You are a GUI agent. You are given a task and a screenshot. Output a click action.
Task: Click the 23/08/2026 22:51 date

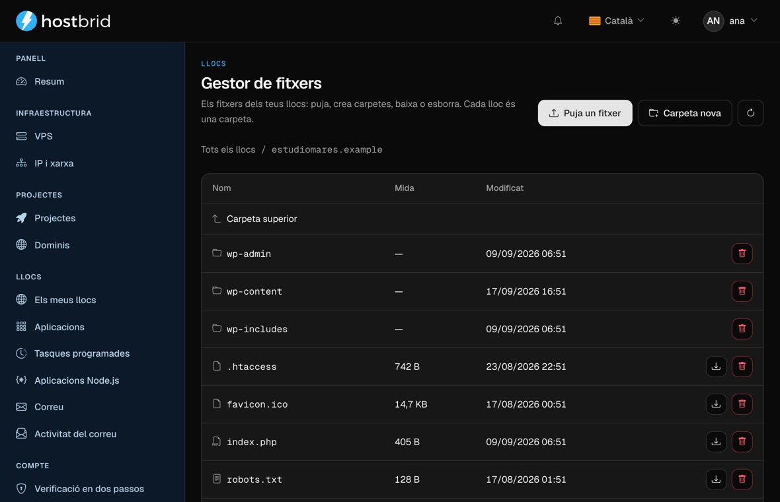(526, 367)
